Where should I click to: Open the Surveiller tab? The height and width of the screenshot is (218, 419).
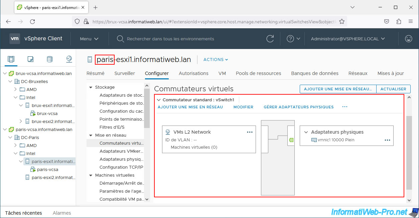tap(125, 73)
